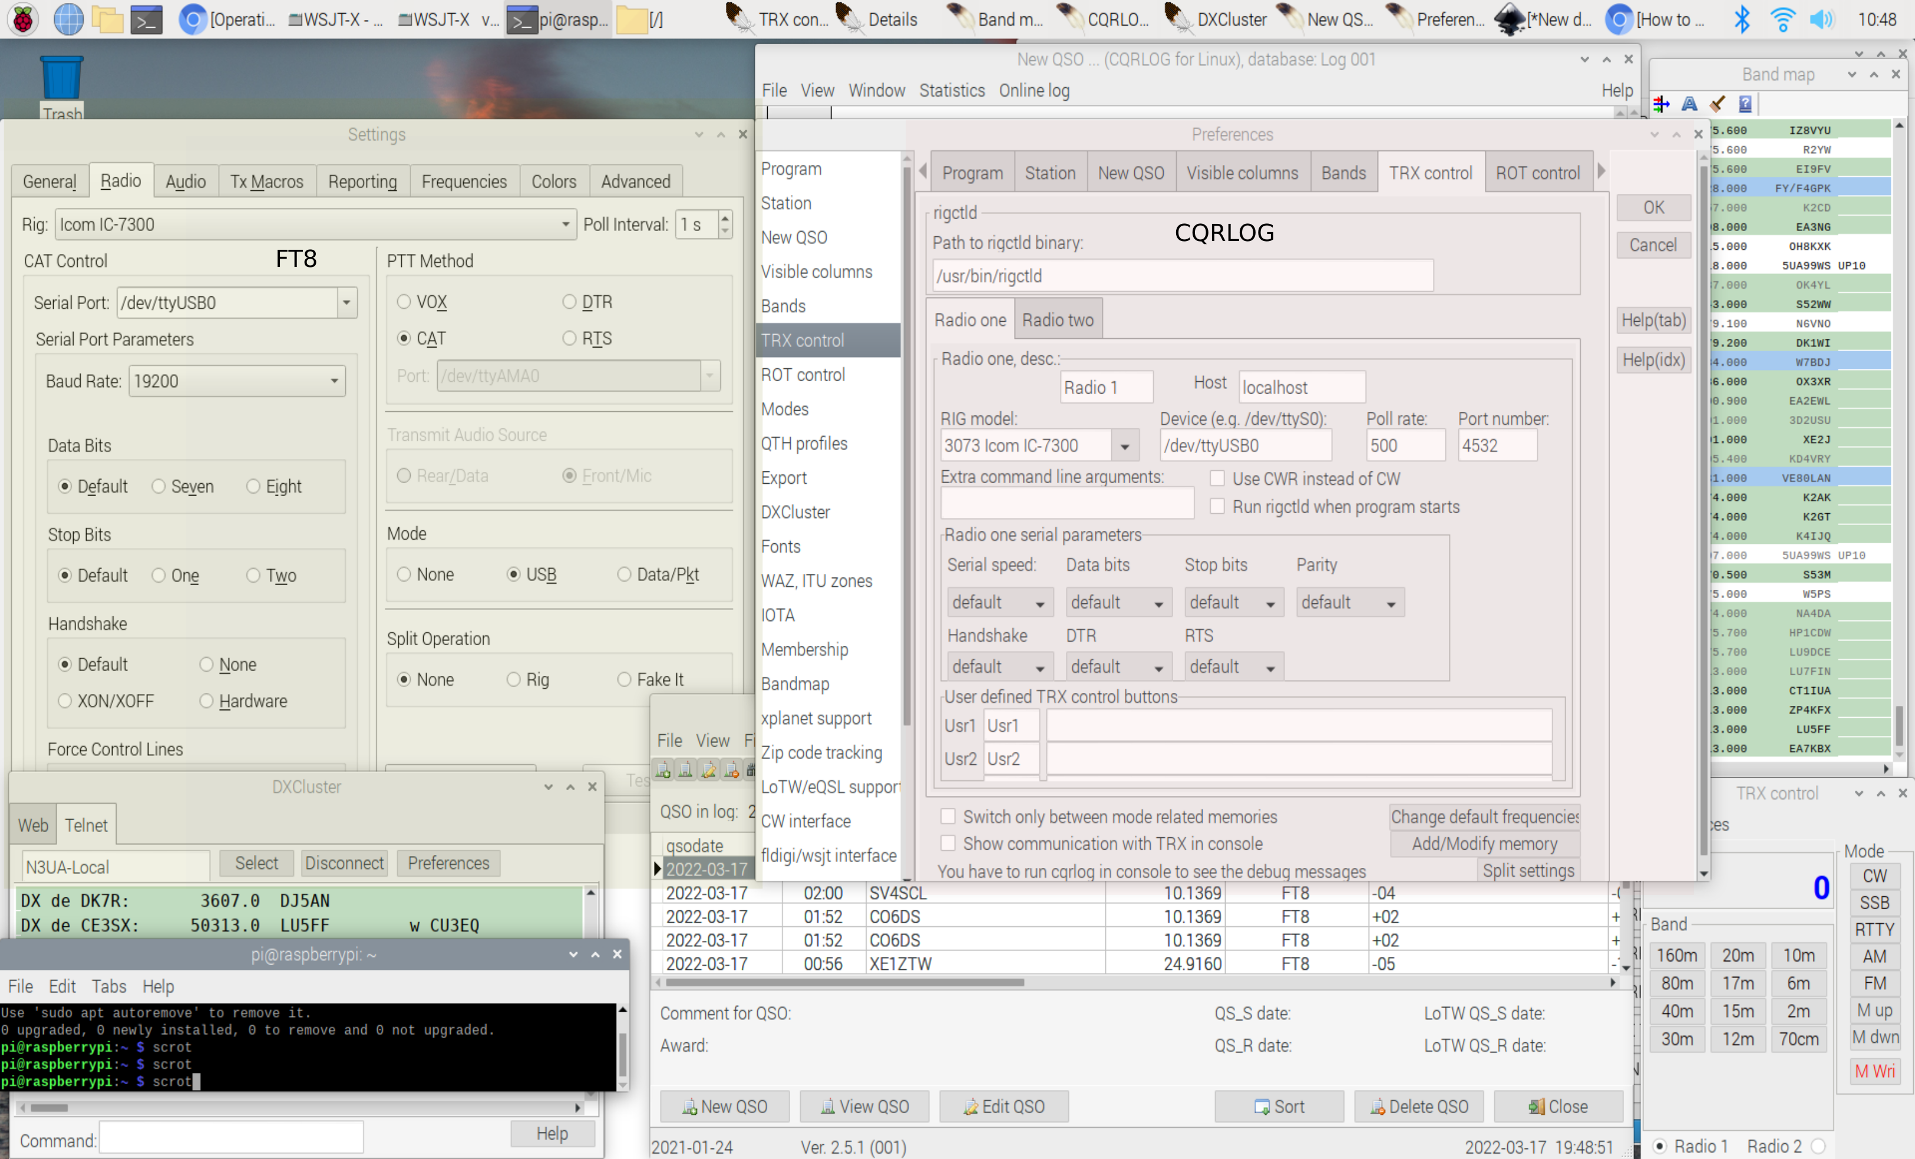
Task: Click Add/Modify memory button
Action: point(1484,843)
